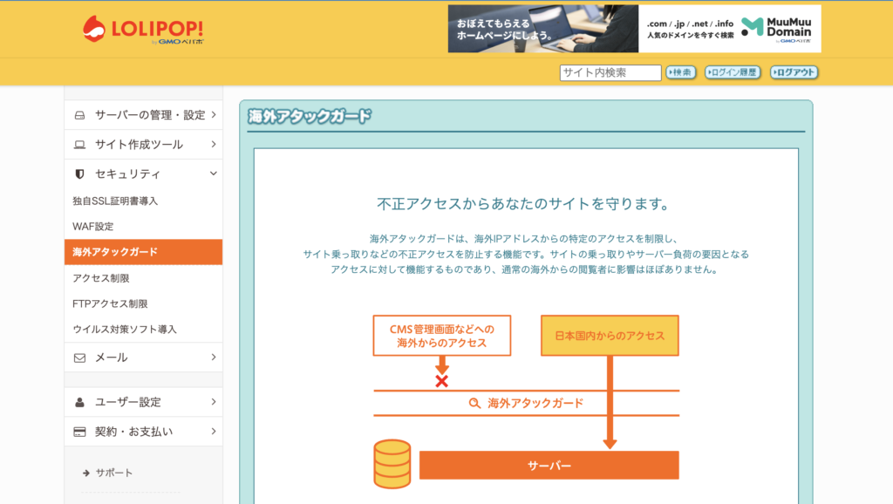Viewport: 893px width, 504px height.
Task: Click the shield security icon
Action: point(79,174)
